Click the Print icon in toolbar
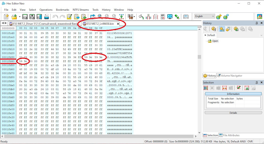The height and width of the screenshot is (144, 264). (46, 17)
